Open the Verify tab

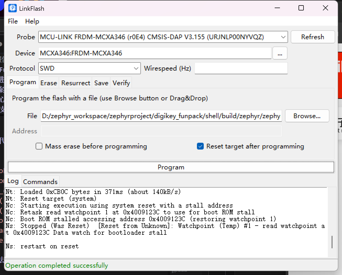tap(121, 83)
